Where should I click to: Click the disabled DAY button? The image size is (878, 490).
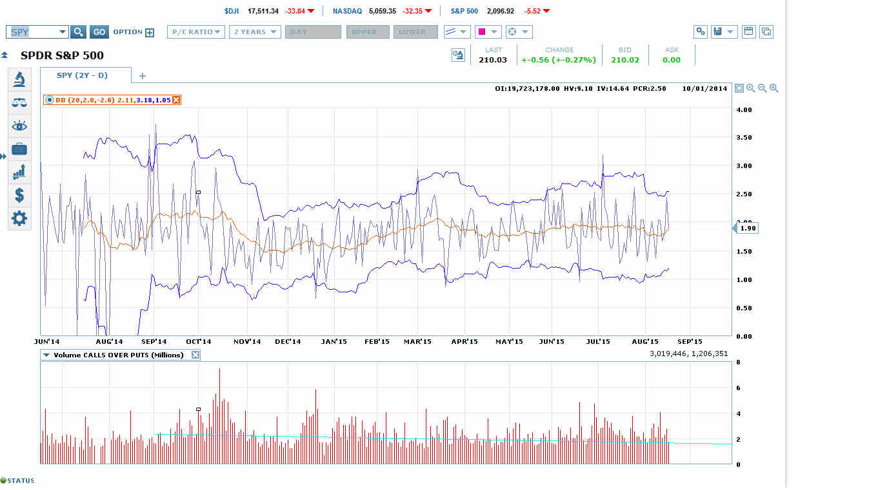(x=313, y=32)
